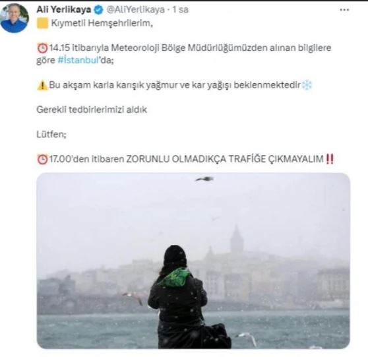Image resolution: width=368 pixels, height=357 pixels.
Task: Click the 'ZORUNLU OLMADIKÇA TRAFİĞE ÇIKMAYALIM' text
Action: pos(225,159)
